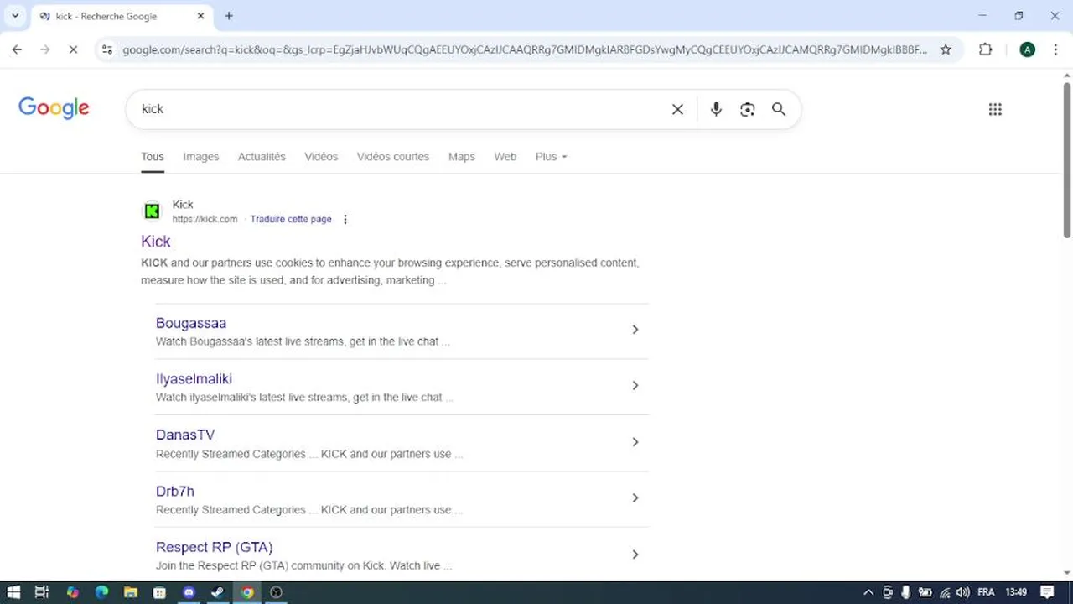This screenshot has width=1073, height=604.
Task: Clear the search box with the X icon
Action: click(x=677, y=109)
